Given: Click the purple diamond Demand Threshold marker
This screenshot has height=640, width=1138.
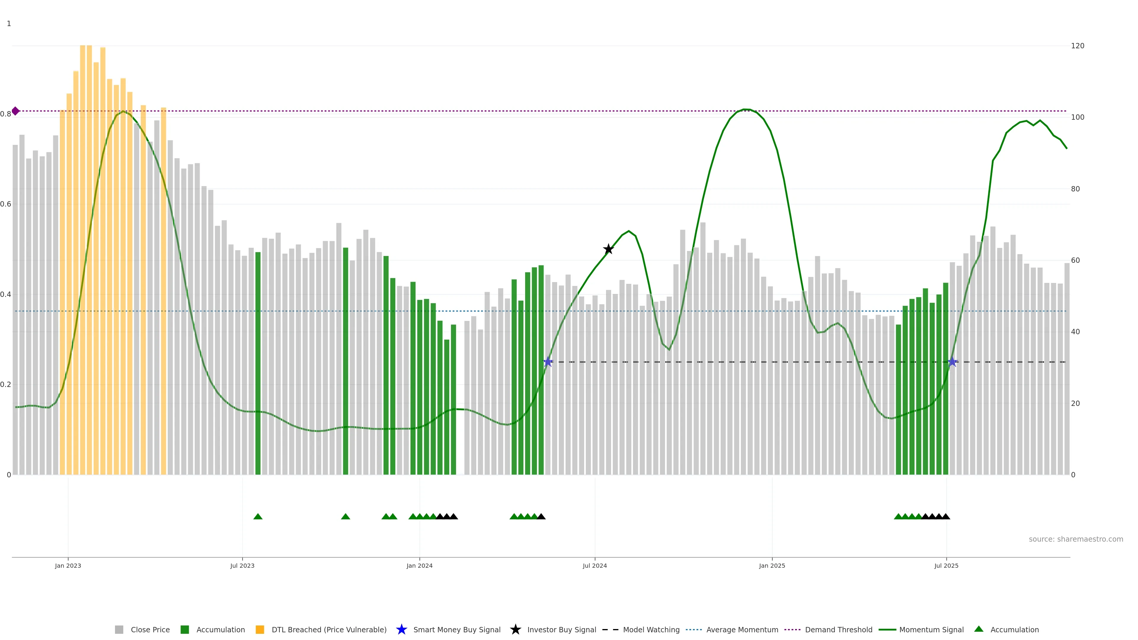Looking at the screenshot, I should coord(15,111).
